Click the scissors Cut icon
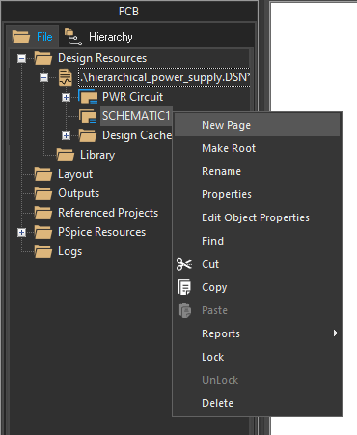Image resolution: width=357 pixels, height=435 pixels. tap(184, 264)
